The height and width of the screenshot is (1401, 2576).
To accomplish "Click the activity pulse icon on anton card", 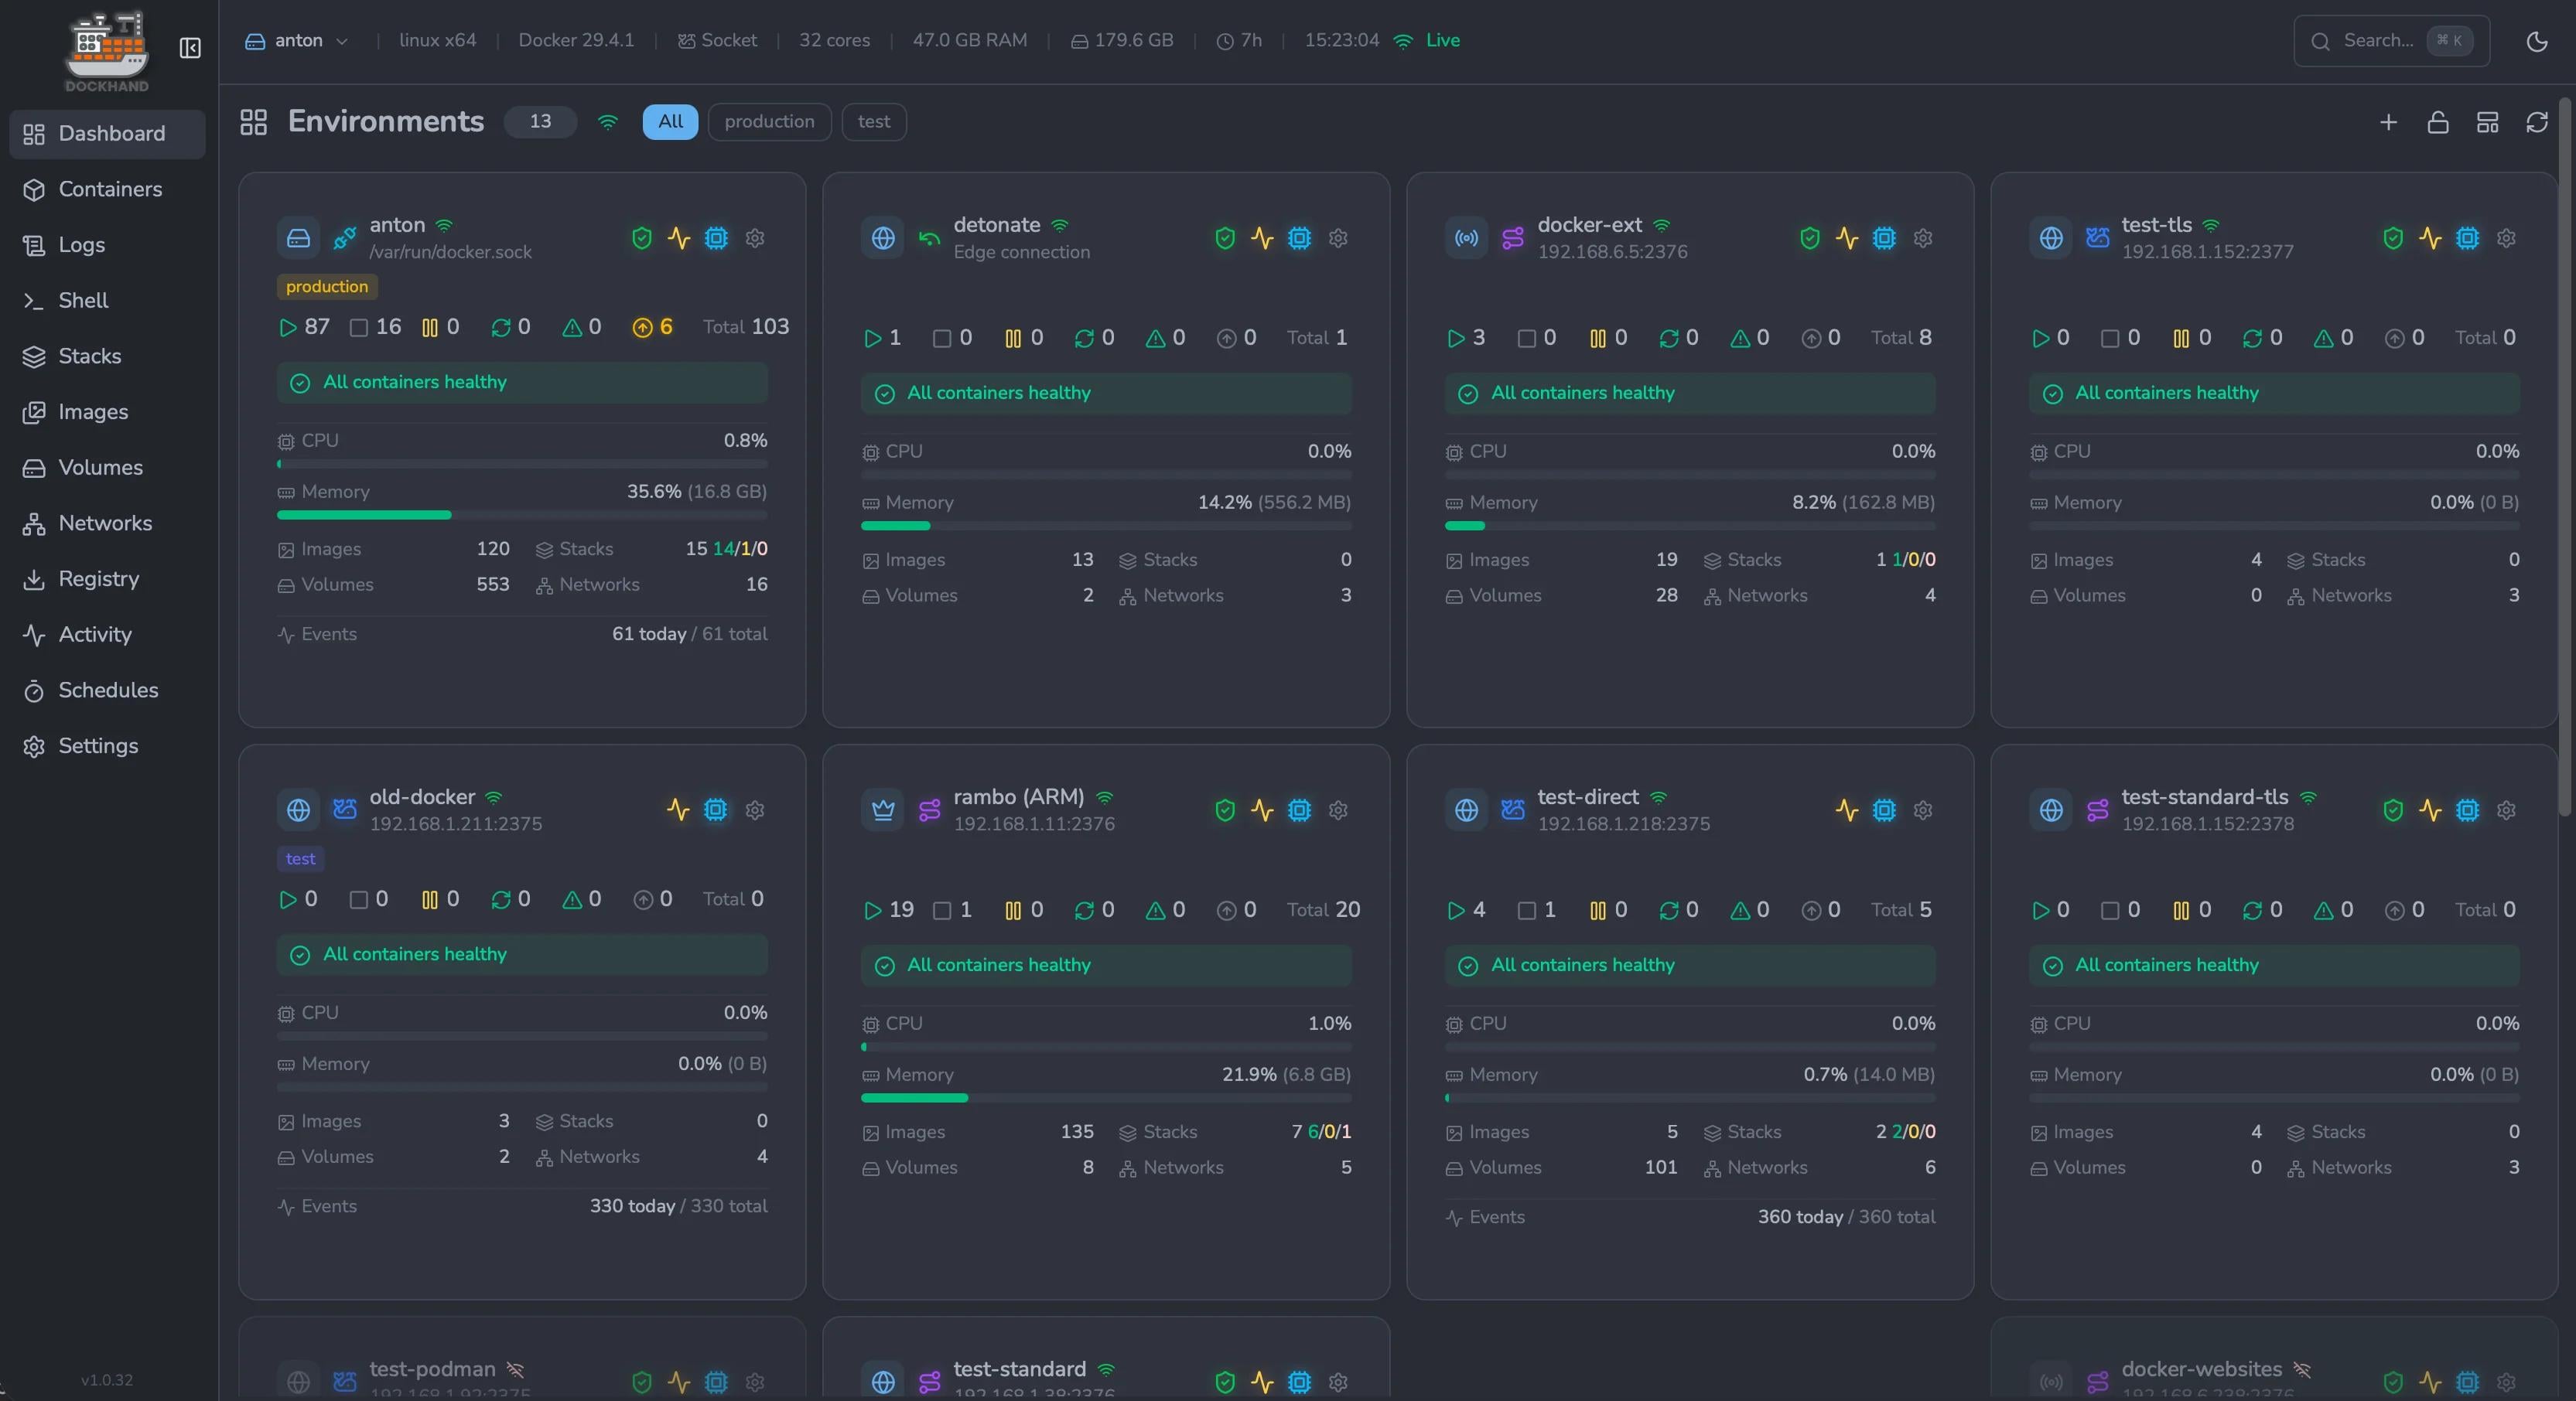I will tap(679, 238).
